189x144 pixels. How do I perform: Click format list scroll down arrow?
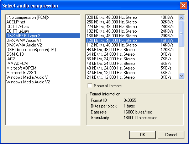point(181,76)
